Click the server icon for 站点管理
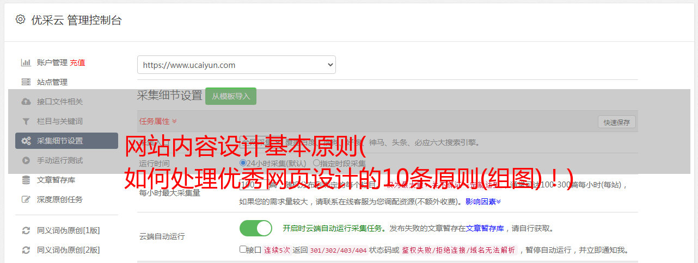 coord(26,82)
